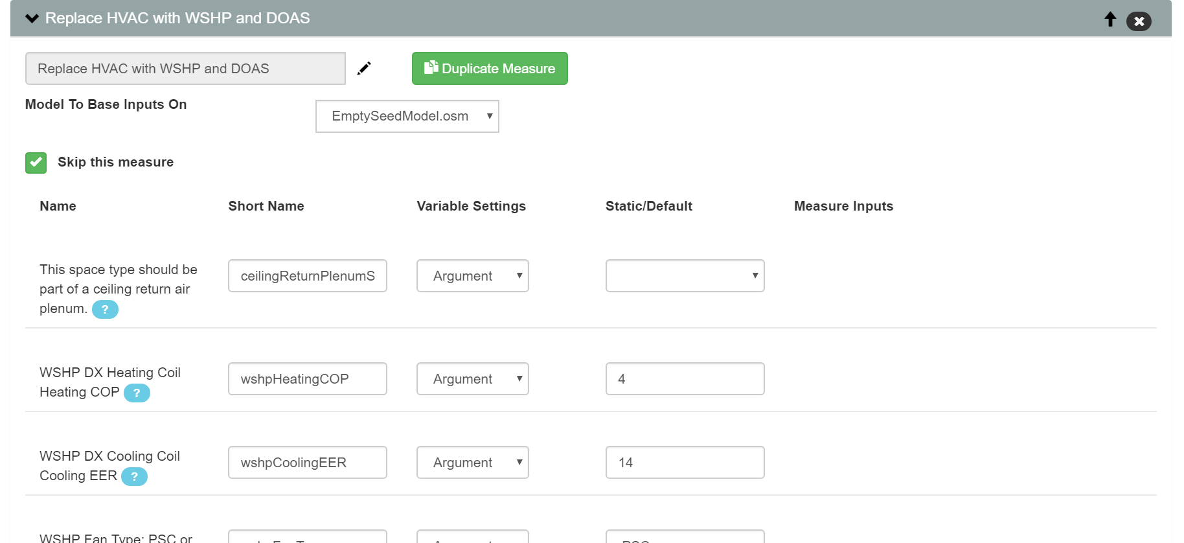Screen dimensions: 1184x543
Task: Click the ceilingReturnPlenumS short name field
Action: 308,276
